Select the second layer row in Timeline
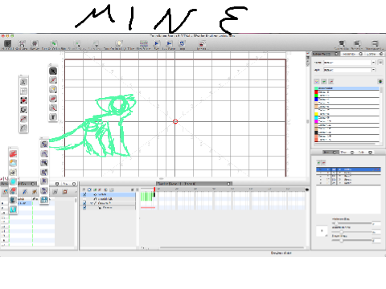Image resolution: width=386 pixels, height=289 pixels. point(109,199)
